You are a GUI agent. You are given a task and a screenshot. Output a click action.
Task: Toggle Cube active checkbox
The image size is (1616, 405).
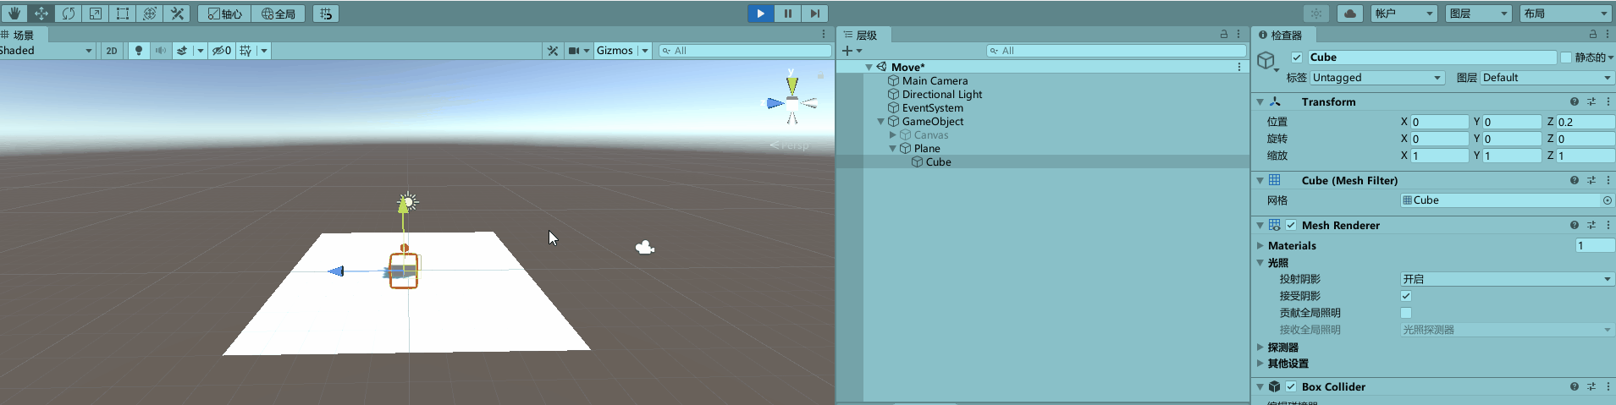point(1297,57)
